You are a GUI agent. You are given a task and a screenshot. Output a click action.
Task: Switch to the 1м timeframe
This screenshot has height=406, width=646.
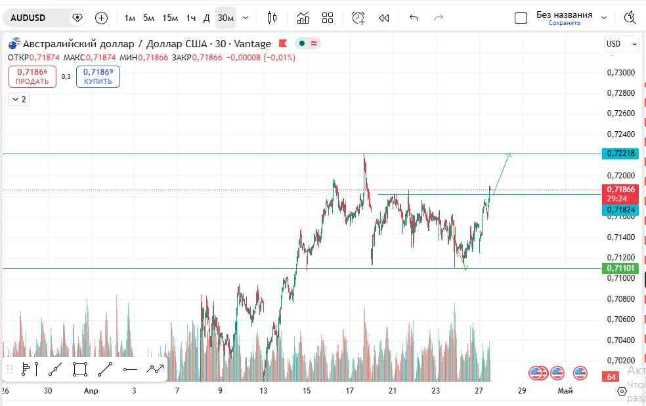[x=130, y=18]
